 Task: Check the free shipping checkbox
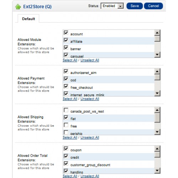point(66,125)
